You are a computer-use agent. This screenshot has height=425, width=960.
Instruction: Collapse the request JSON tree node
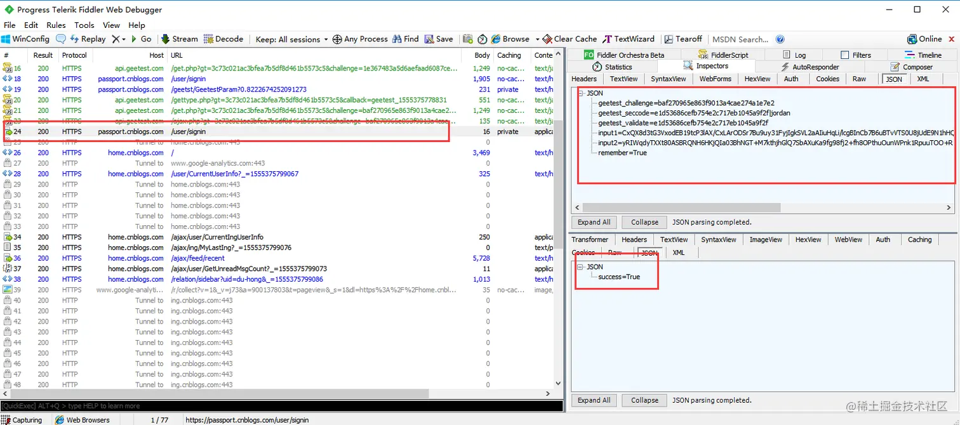tap(581, 93)
